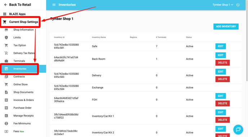Delete the Inventory/Car/Kit 1 row
248x137 pixels.
(222, 120)
